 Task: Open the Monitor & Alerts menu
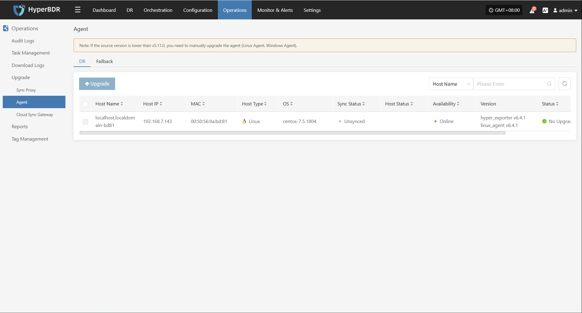(x=275, y=10)
